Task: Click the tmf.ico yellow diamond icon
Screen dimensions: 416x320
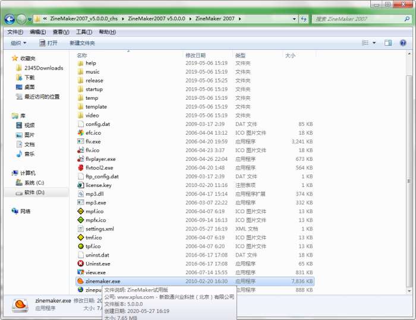Action: (x=81, y=237)
